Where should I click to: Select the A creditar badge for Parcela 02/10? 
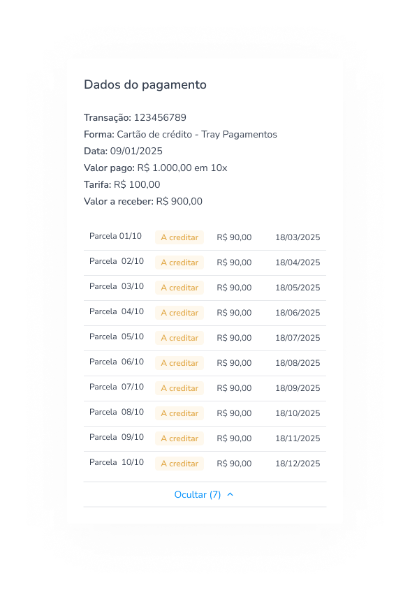tap(180, 262)
